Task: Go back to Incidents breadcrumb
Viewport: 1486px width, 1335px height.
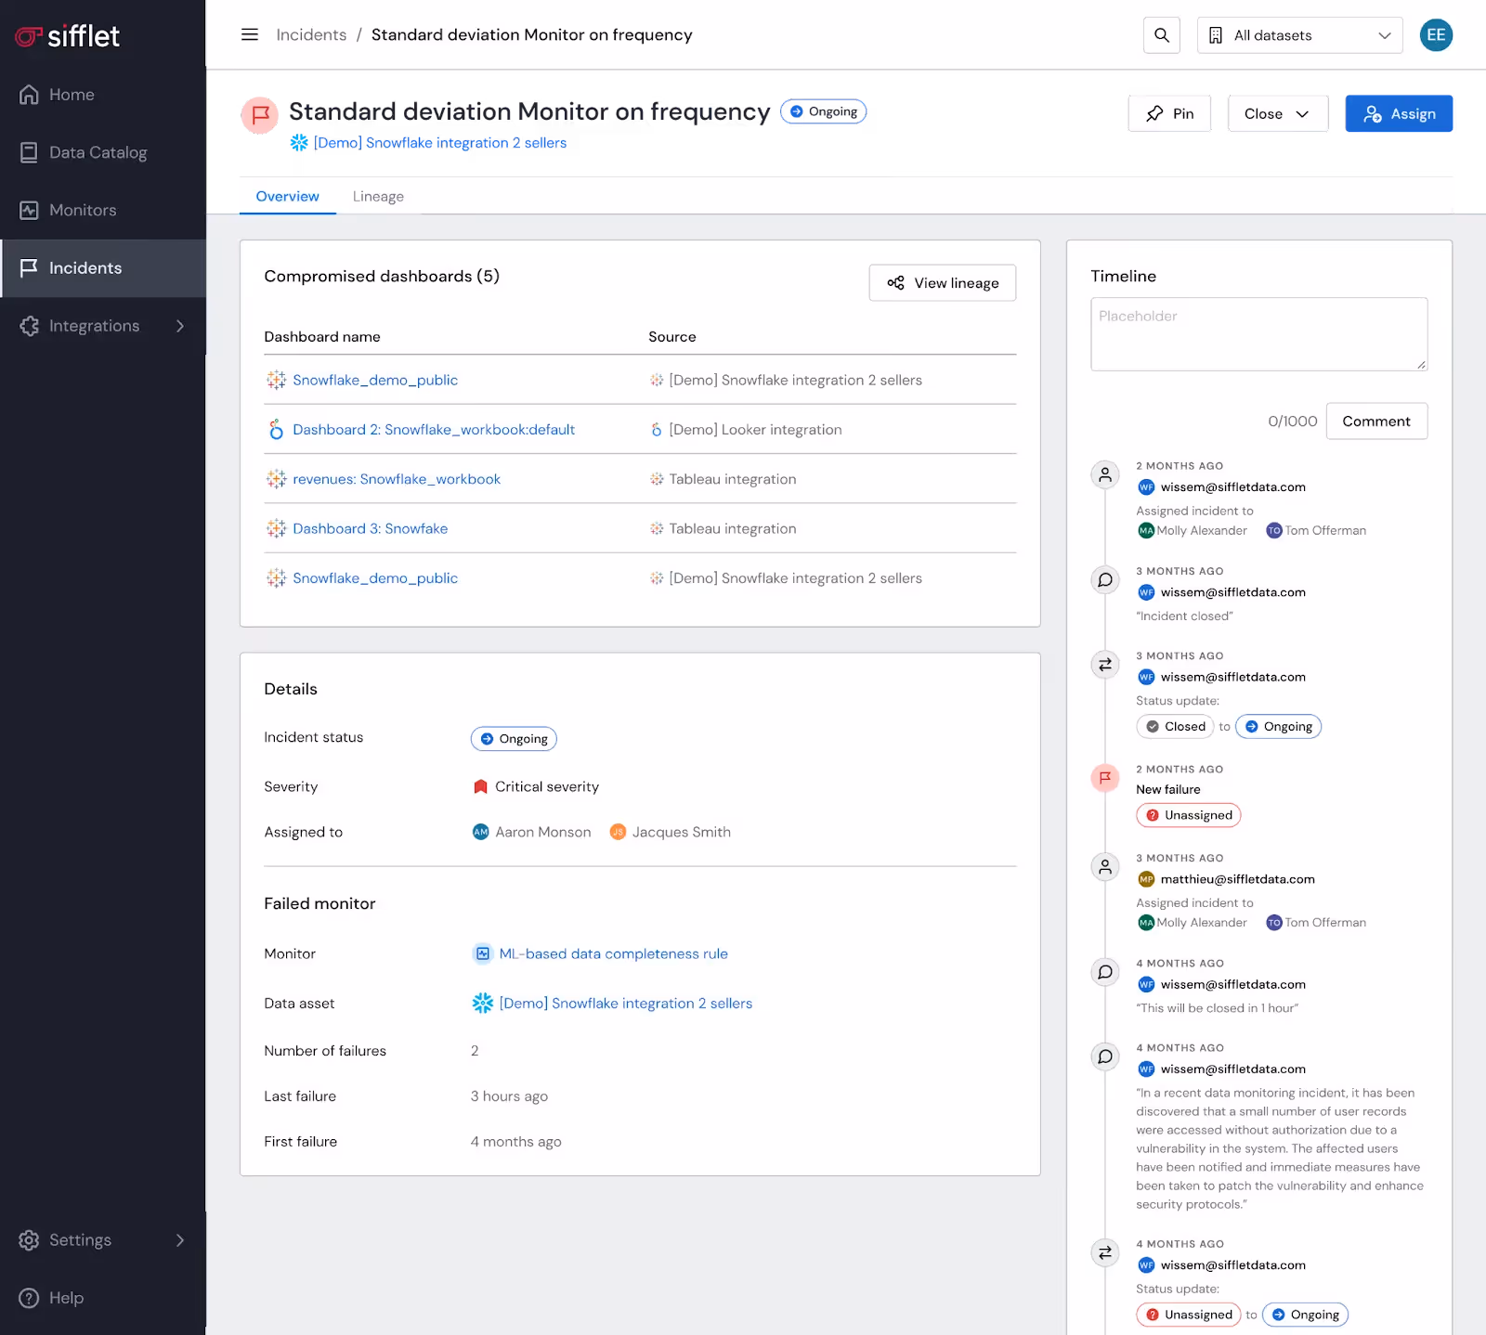Action: (311, 34)
